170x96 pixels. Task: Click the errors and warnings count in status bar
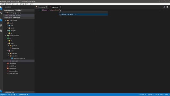click(14, 95)
